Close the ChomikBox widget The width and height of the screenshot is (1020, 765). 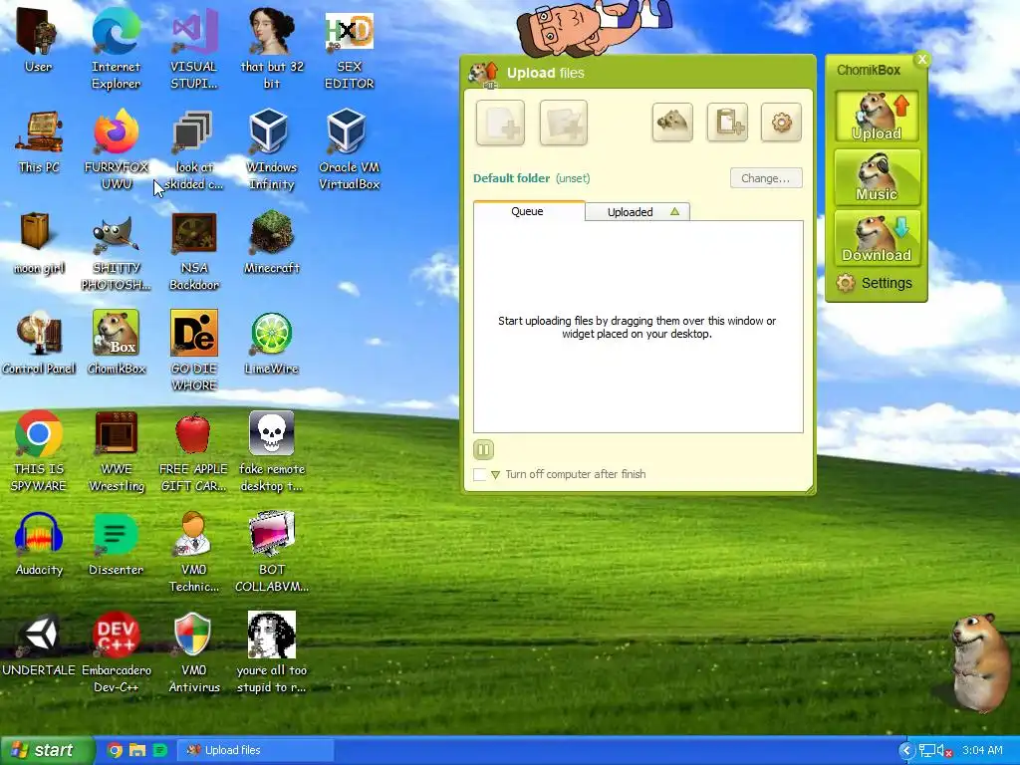[921, 59]
